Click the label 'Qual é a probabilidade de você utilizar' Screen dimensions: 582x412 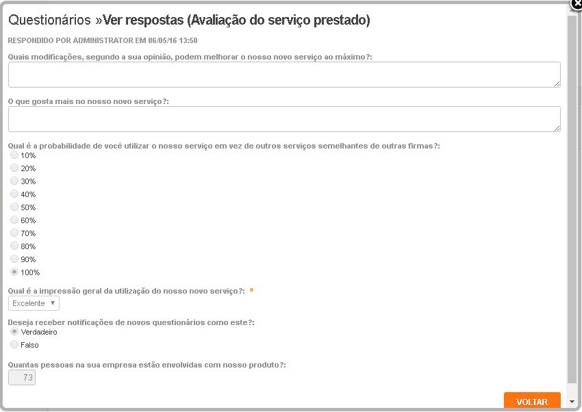pos(224,146)
